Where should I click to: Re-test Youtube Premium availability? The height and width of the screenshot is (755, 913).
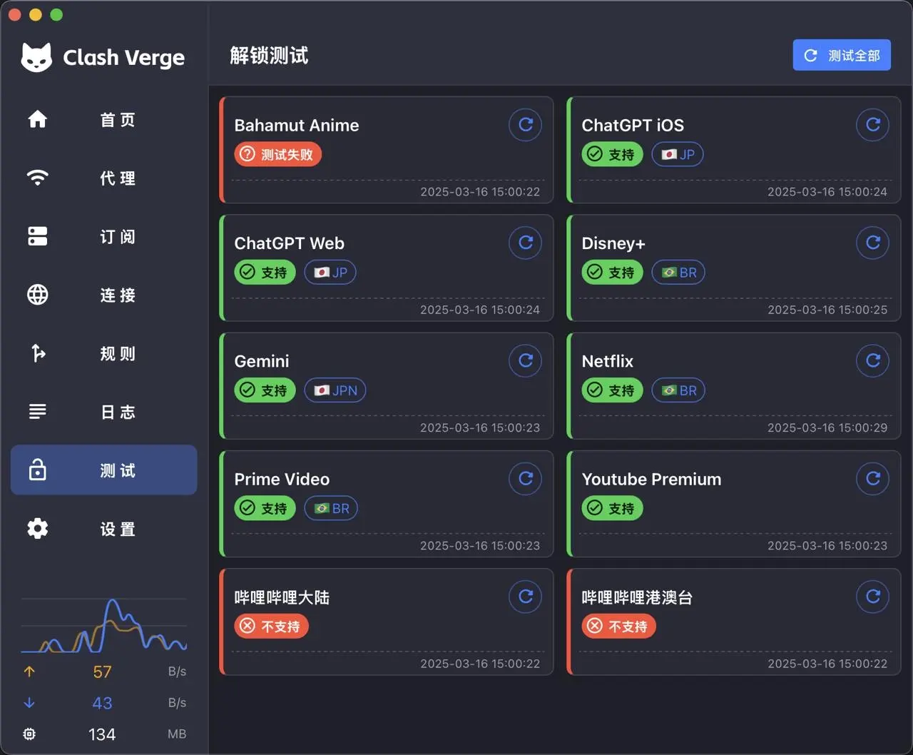point(873,479)
